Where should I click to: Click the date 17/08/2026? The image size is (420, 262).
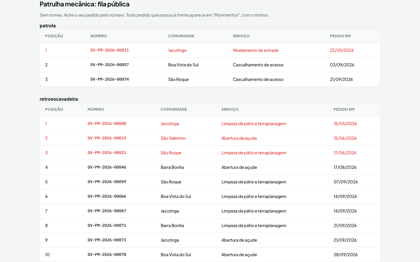coord(345,167)
